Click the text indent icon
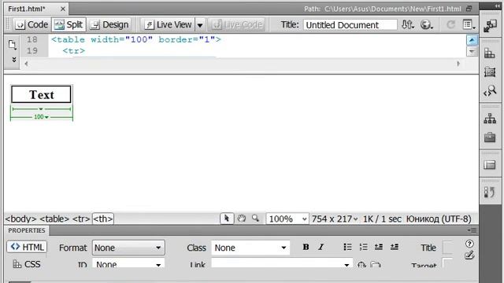 395,247
